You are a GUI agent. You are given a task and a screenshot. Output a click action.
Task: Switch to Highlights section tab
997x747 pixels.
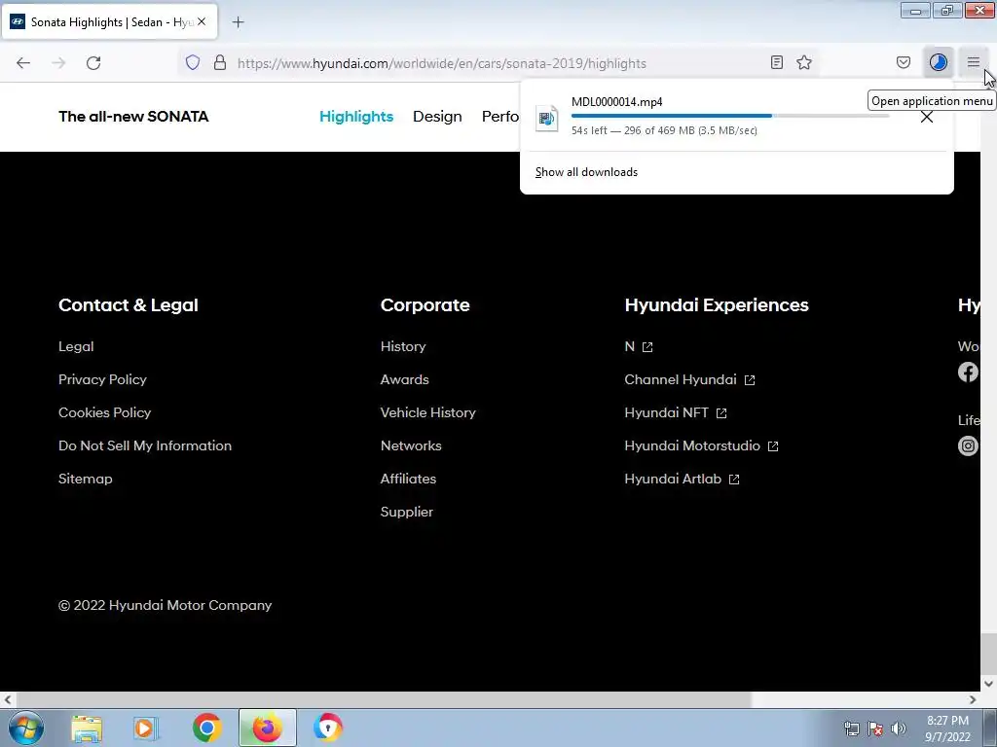(356, 117)
